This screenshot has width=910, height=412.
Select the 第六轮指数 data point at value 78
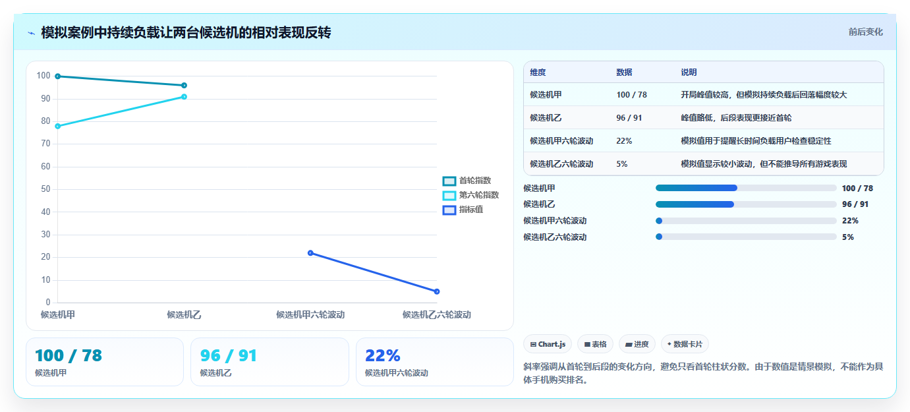58,126
